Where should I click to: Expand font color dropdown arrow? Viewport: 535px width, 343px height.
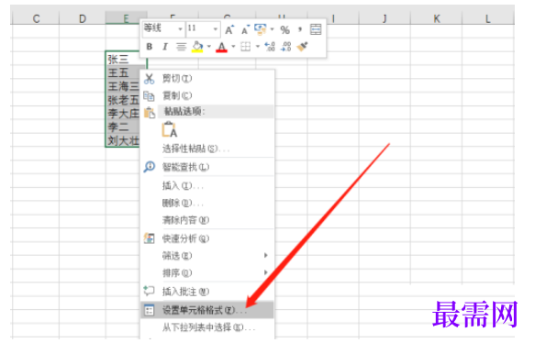pos(233,47)
